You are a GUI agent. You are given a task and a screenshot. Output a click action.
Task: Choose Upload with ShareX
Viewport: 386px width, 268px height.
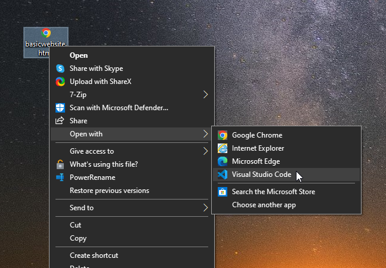tap(132, 82)
